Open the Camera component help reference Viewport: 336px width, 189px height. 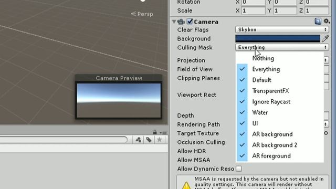pyautogui.click(x=318, y=21)
